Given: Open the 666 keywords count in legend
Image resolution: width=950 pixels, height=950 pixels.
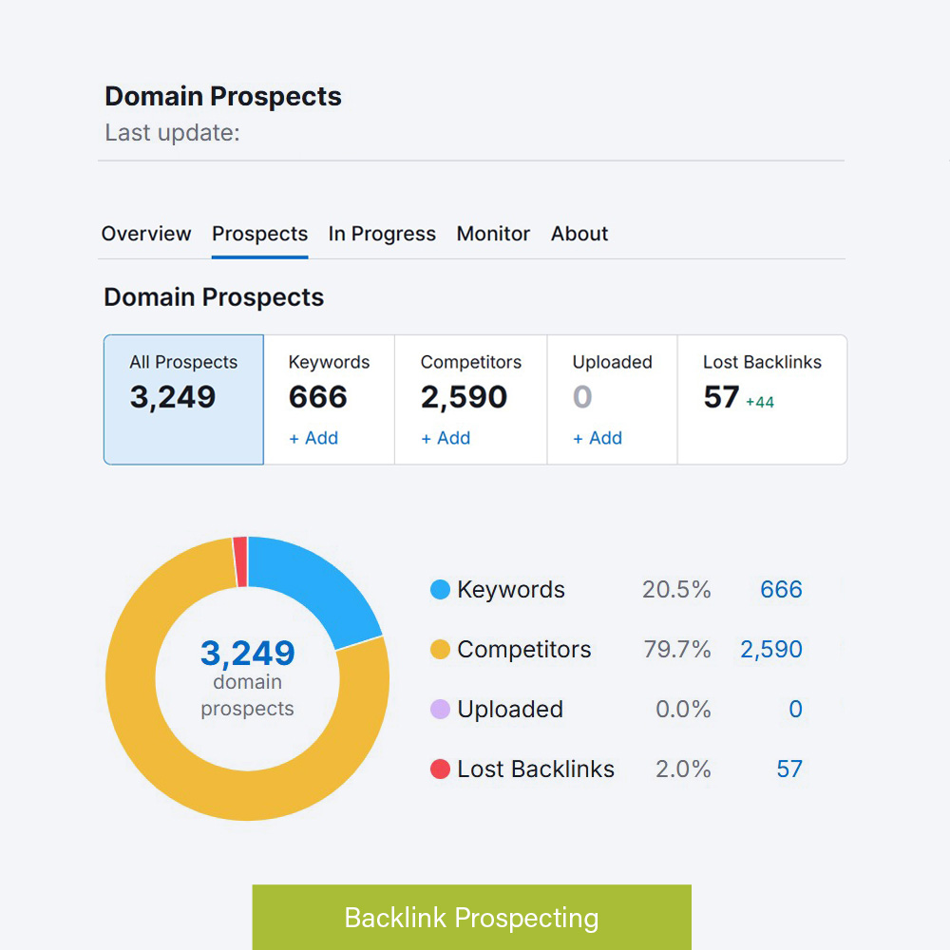Looking at the screenshot, I should tap(781, 590).
